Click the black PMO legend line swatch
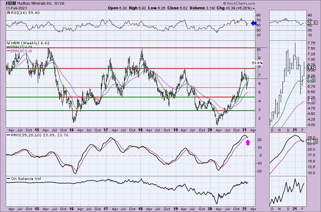This screenshot has height=212, width=321. tap(8, 135)
